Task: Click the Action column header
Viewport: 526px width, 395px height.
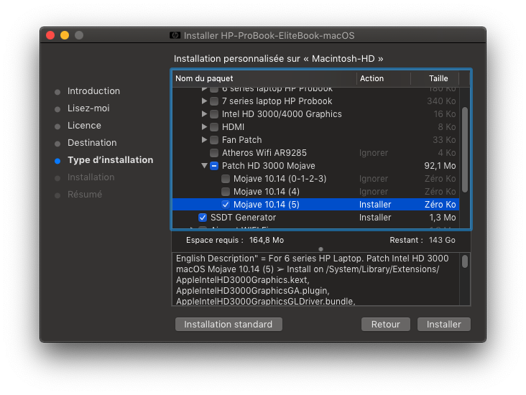Action: pos(384,78)
